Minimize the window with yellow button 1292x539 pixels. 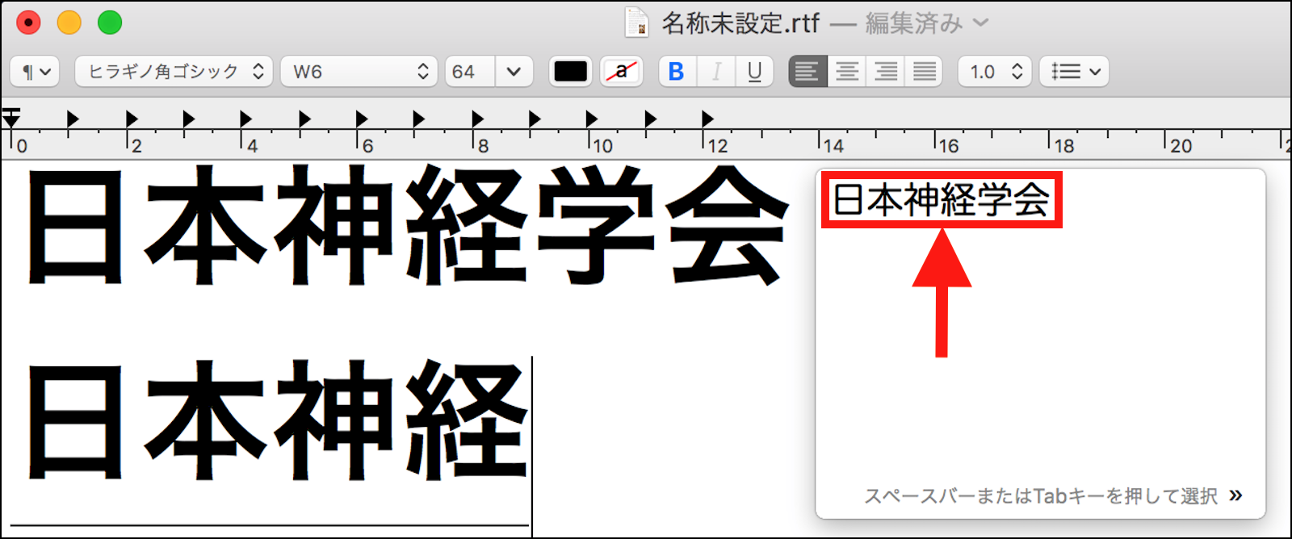pyautogui.click(x=69, y=23)
